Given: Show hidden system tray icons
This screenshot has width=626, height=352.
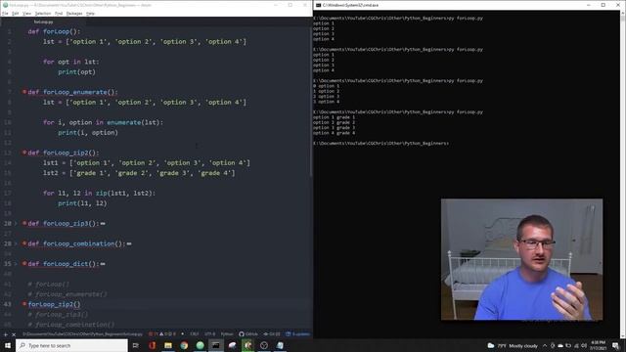Looking at the screenshot, I should point(545,345).
